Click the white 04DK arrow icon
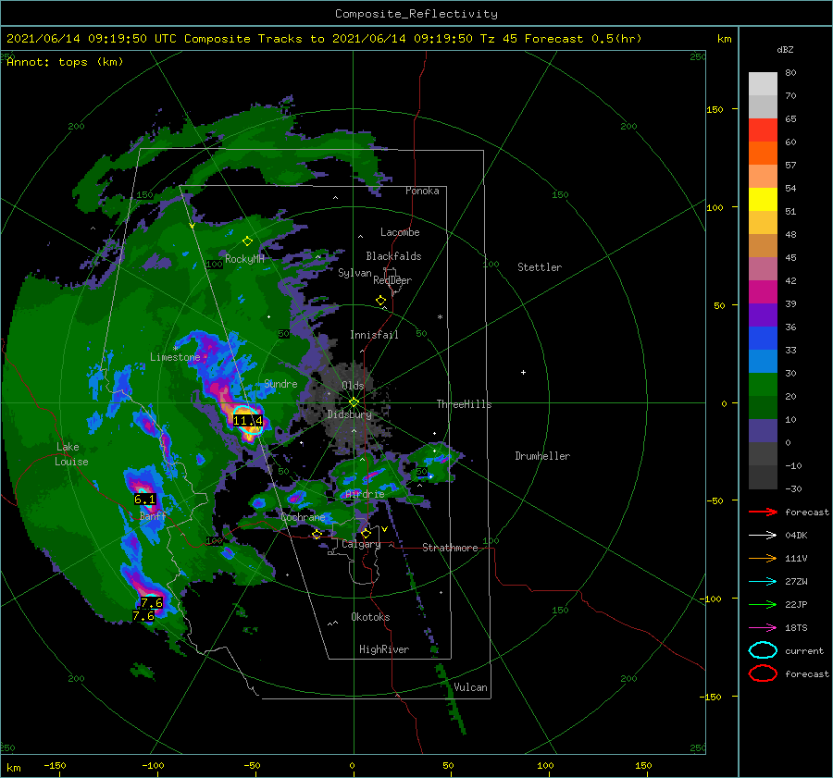The height and width of the screenshot is (778, 833). coord(763,535)
